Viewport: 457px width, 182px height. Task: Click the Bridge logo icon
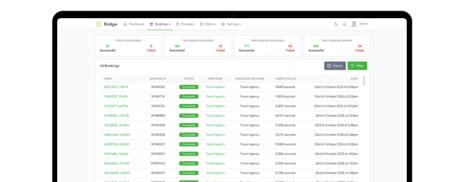coord(99,24)
